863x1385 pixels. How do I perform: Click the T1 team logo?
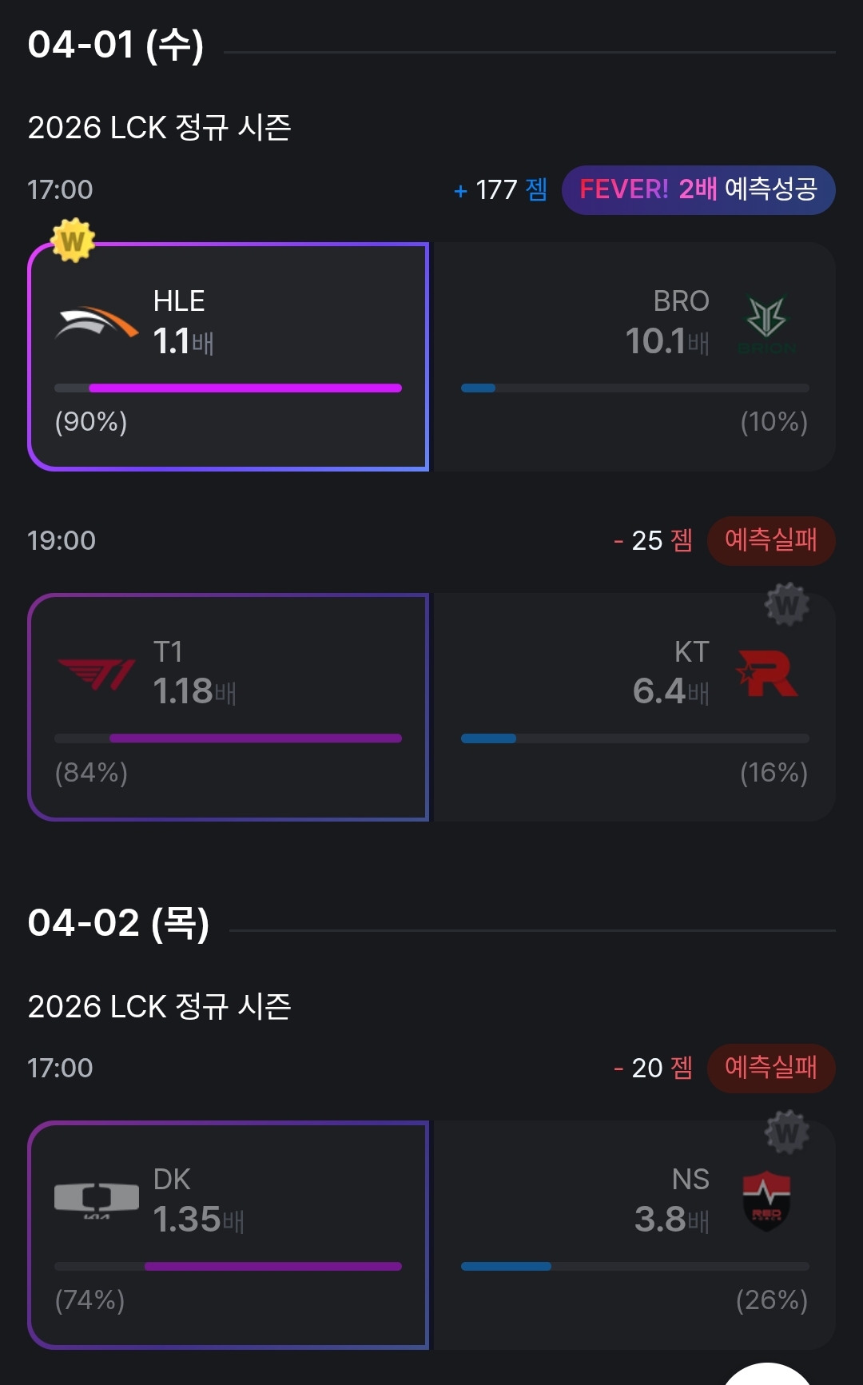pos(96,674)
